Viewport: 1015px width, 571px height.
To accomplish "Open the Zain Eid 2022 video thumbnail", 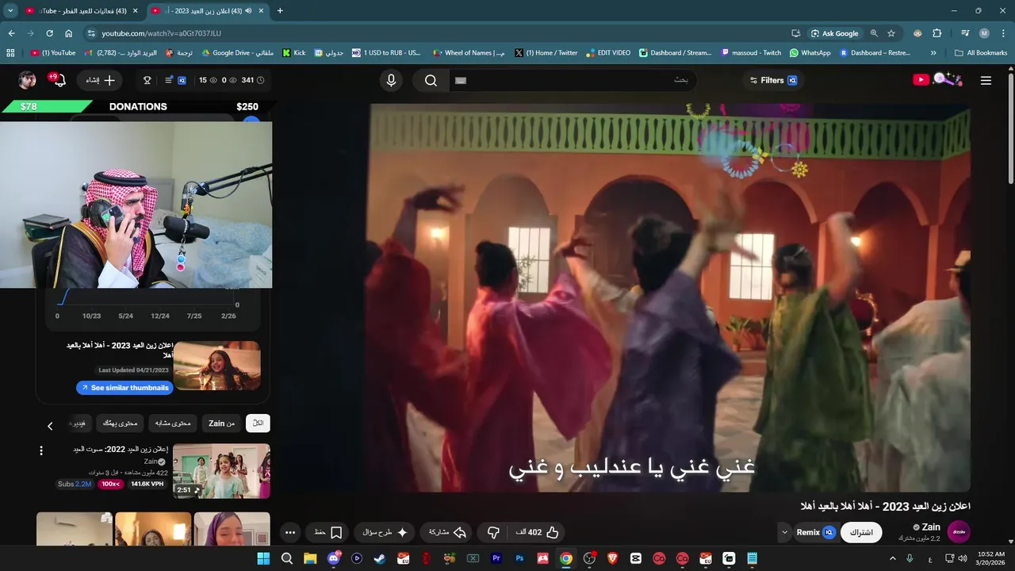I will click(x=221, y=471).
